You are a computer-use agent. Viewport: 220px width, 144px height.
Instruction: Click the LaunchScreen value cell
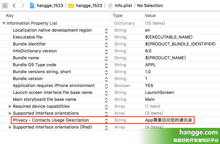click(160, 92)
